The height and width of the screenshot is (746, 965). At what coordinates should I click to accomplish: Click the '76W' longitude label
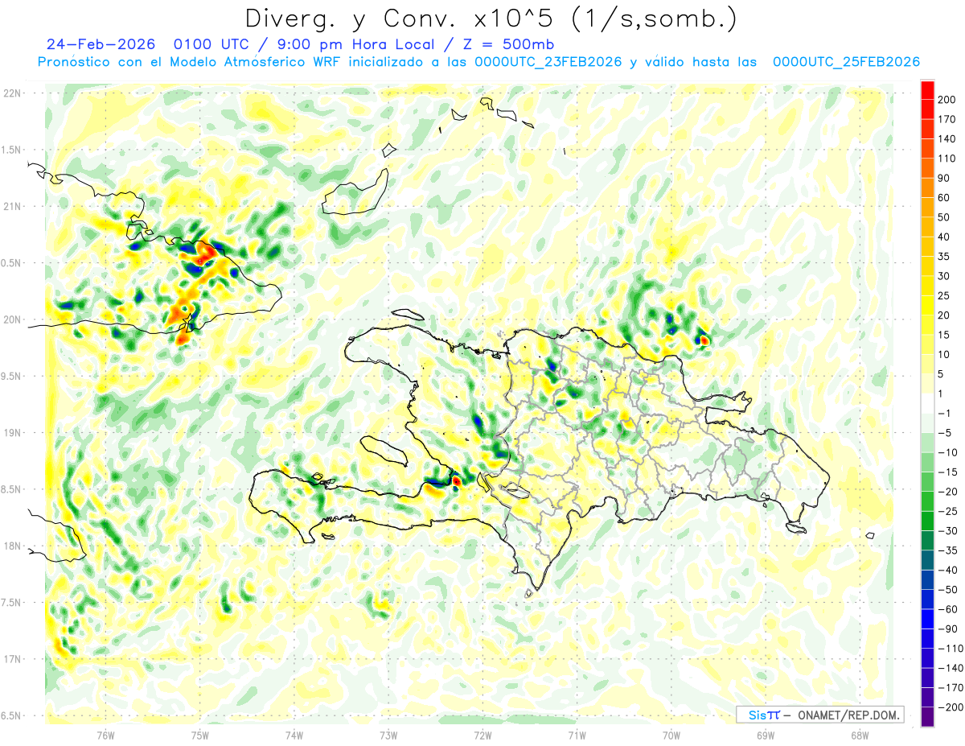click(x=105, y=736)
